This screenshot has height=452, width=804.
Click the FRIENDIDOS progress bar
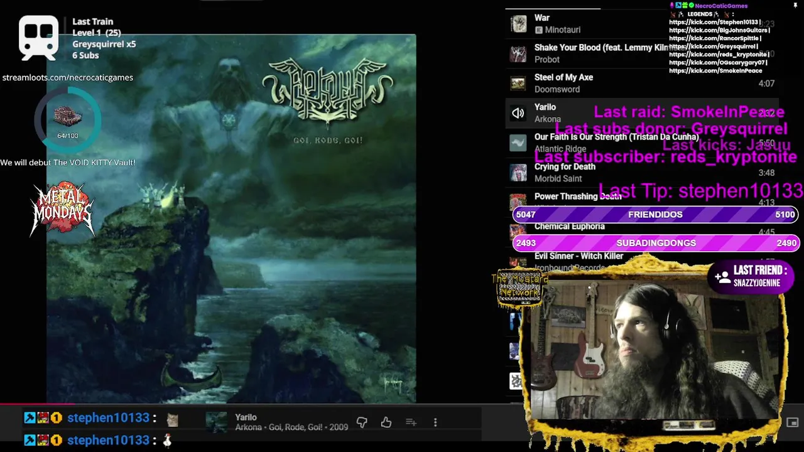[656, 215]
